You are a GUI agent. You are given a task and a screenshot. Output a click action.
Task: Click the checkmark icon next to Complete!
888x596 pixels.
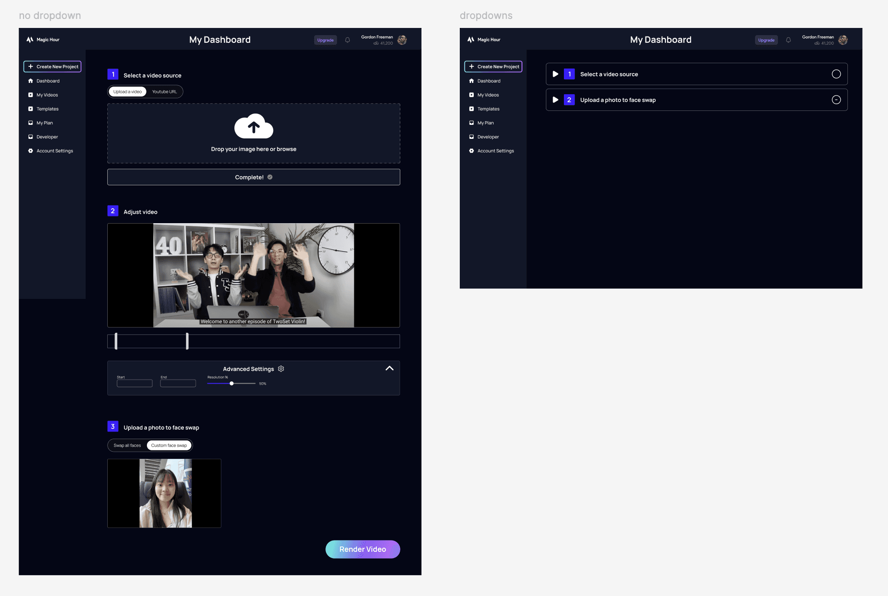click(270, 177)
